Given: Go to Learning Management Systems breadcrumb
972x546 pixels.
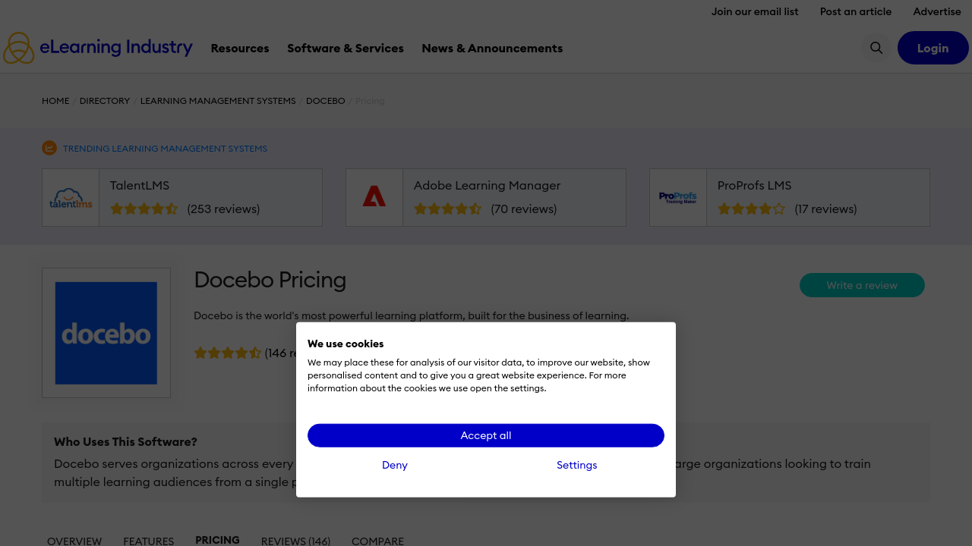Looking at the screenshot, I should (x=218, y=101).
